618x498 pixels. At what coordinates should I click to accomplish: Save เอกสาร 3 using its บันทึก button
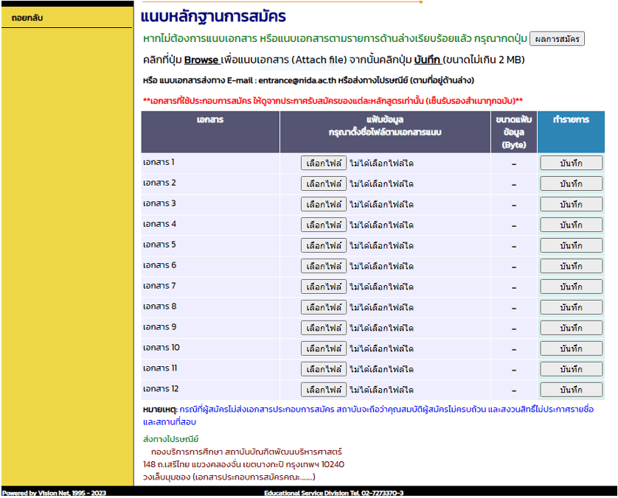[572, 203]
